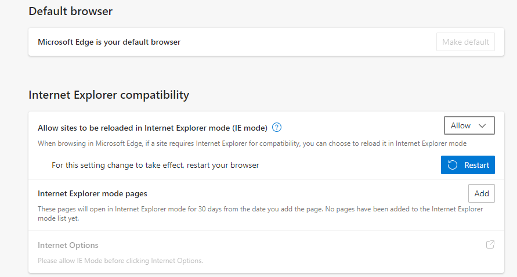This screenshot has width=517, height=277.
Task: Click the 'restart your browser' notice text
Action: (x=155, y=165)
